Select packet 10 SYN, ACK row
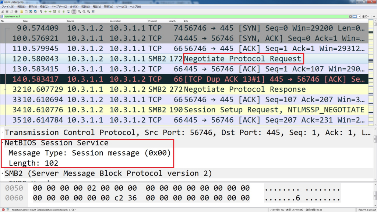The height and width of the screenshot is (212, 377). (184, 38)
